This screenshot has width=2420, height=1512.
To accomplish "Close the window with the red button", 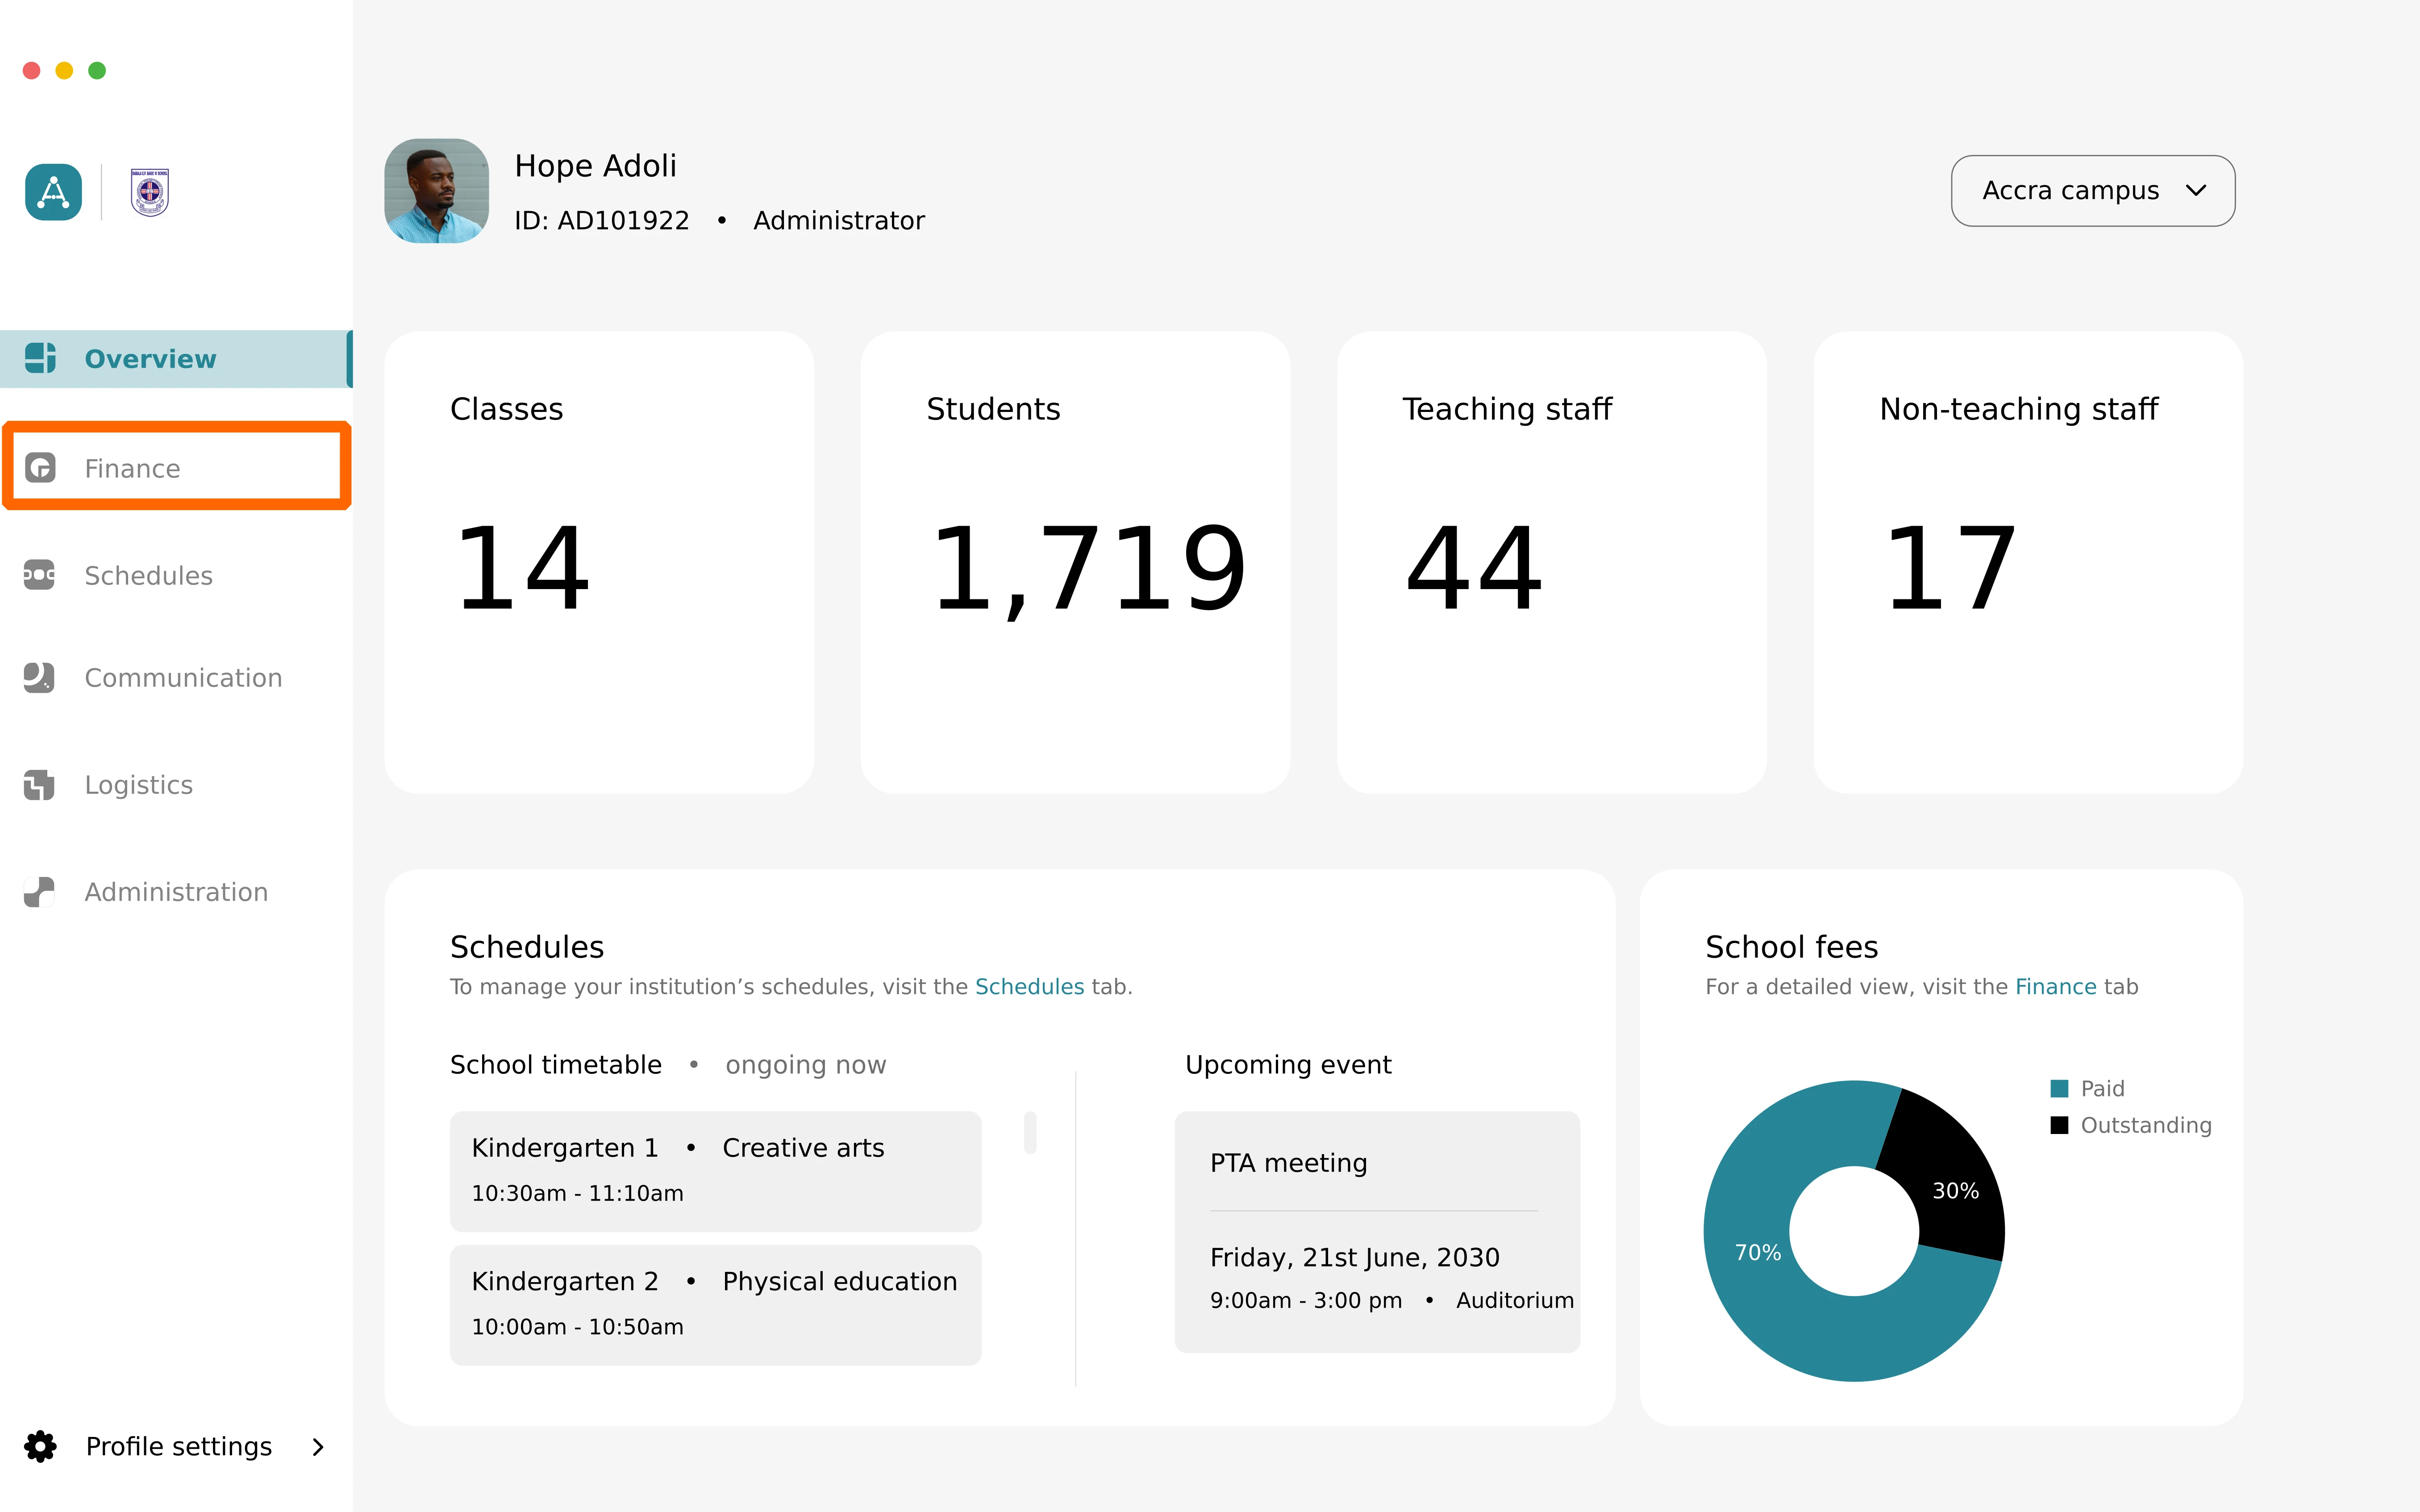I will tap(31, 70).
